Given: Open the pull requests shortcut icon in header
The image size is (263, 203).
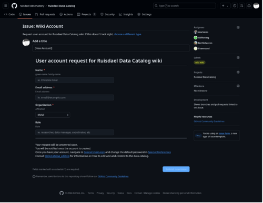Looking at the screenshot, I should point(242,6).
